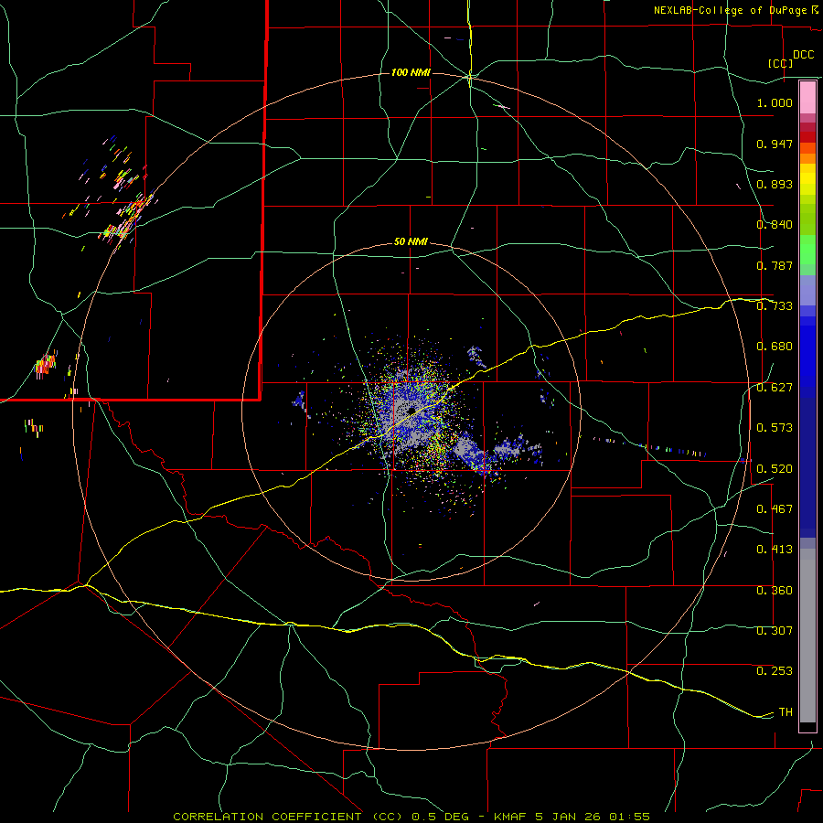This screenshot has width=823, height=823.
Task: Click the black radar site dot at center
Action: [411, 411]
